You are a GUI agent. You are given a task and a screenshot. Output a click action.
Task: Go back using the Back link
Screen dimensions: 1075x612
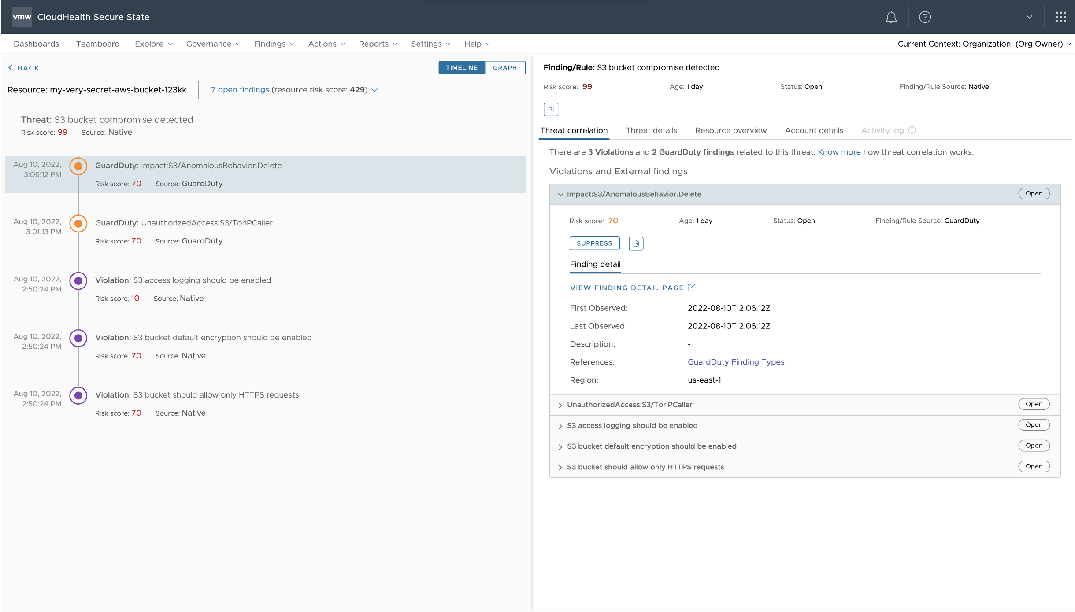click(24, 68)
